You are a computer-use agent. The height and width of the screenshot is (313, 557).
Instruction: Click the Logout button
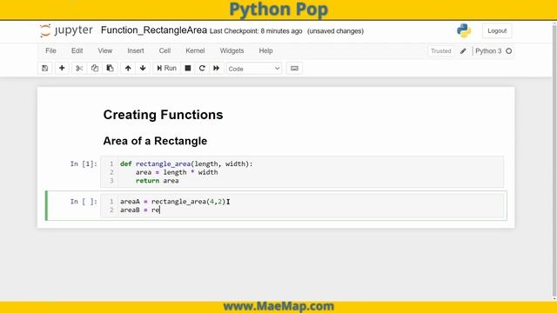[497, 31]
